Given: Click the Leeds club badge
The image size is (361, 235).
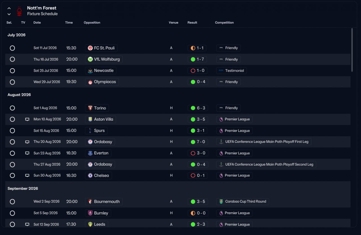Looking at the screenshot, I should tap(90, 224).
